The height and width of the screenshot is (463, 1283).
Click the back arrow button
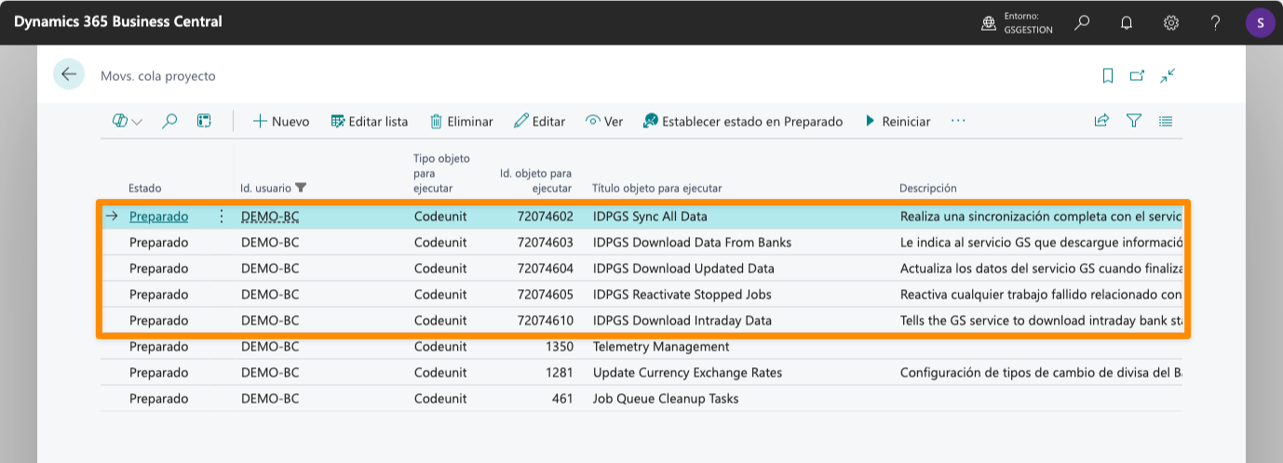coord(69,74)
